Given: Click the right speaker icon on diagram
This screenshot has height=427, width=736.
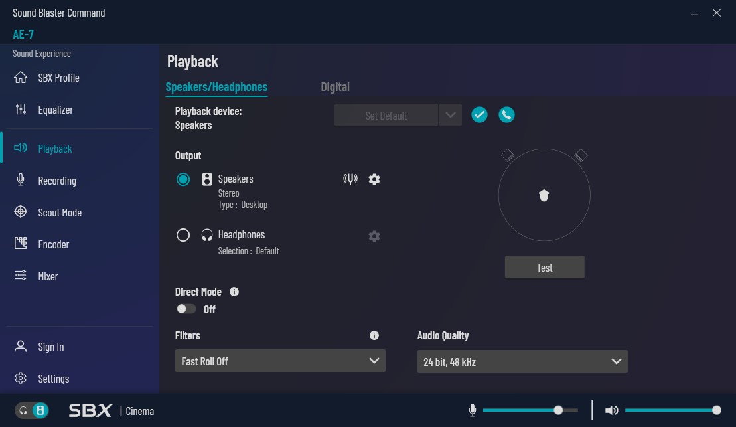Looking at the screenshot, I should tap(581, 155).
